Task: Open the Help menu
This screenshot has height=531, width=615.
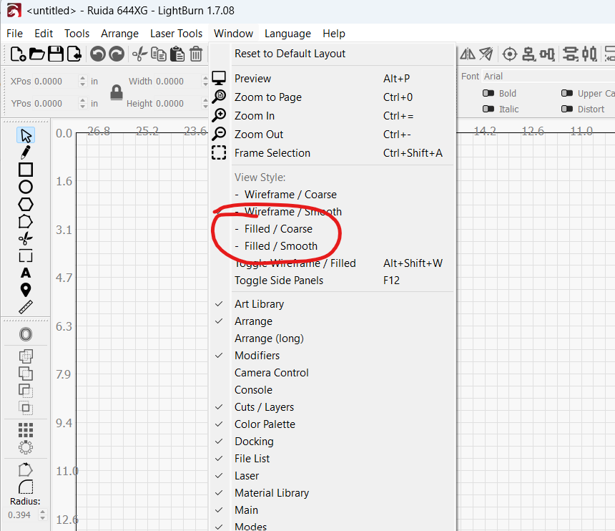Action: tap(334, 34)
